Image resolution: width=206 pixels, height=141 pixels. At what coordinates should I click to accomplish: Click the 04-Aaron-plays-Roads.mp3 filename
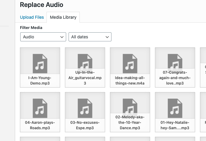pyautogui.click(x=40, y=125)
